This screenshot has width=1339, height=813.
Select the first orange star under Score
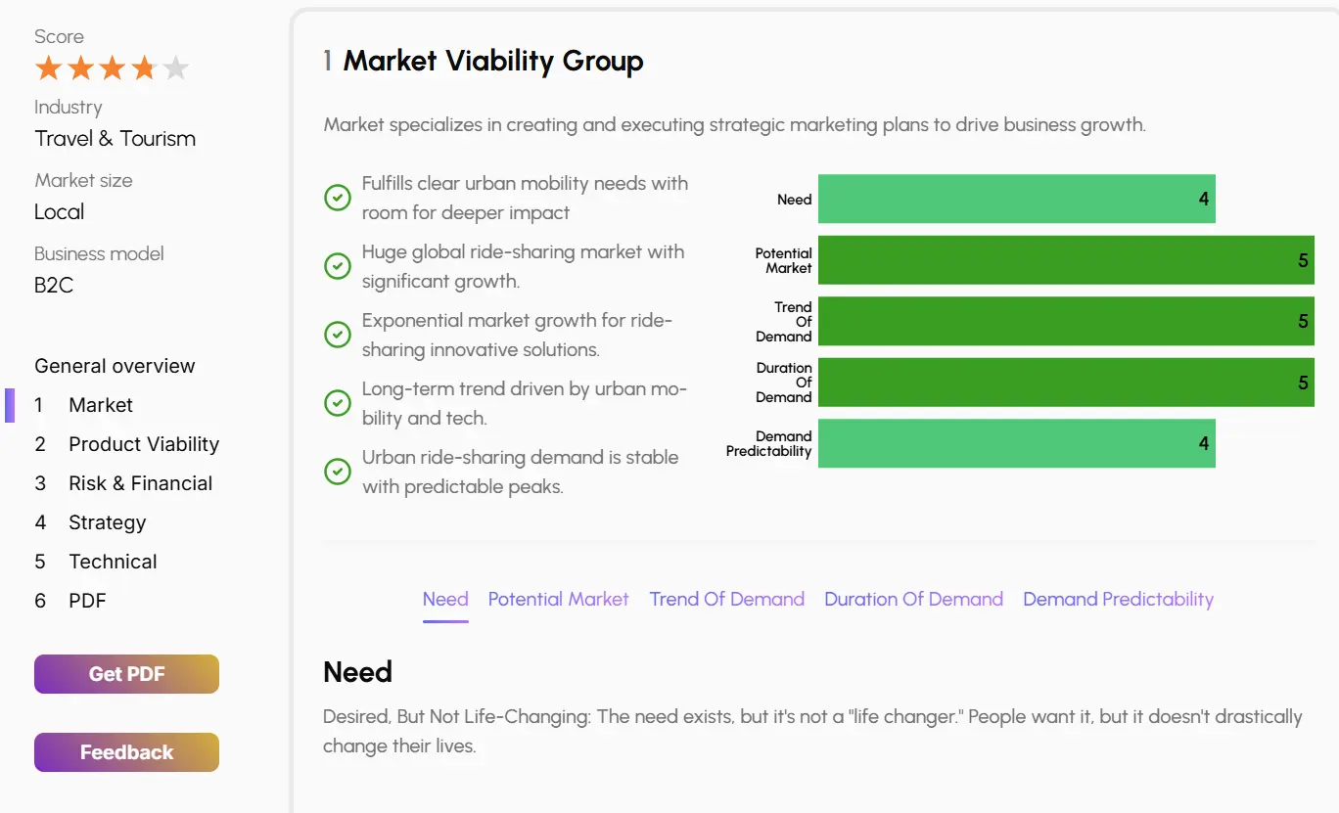(x=48, y=68)
